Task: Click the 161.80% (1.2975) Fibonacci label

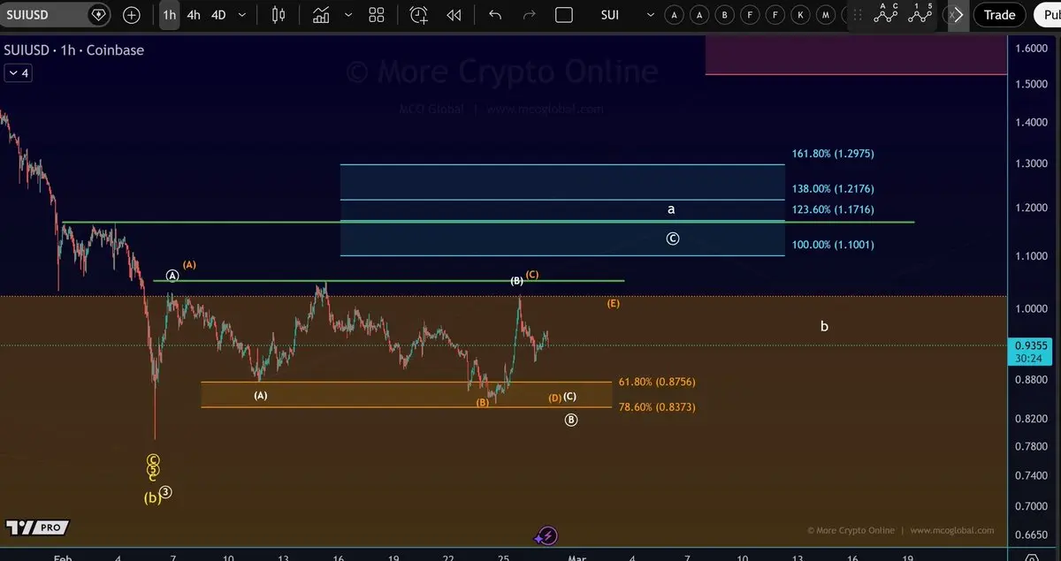Action: pos(833,154)
